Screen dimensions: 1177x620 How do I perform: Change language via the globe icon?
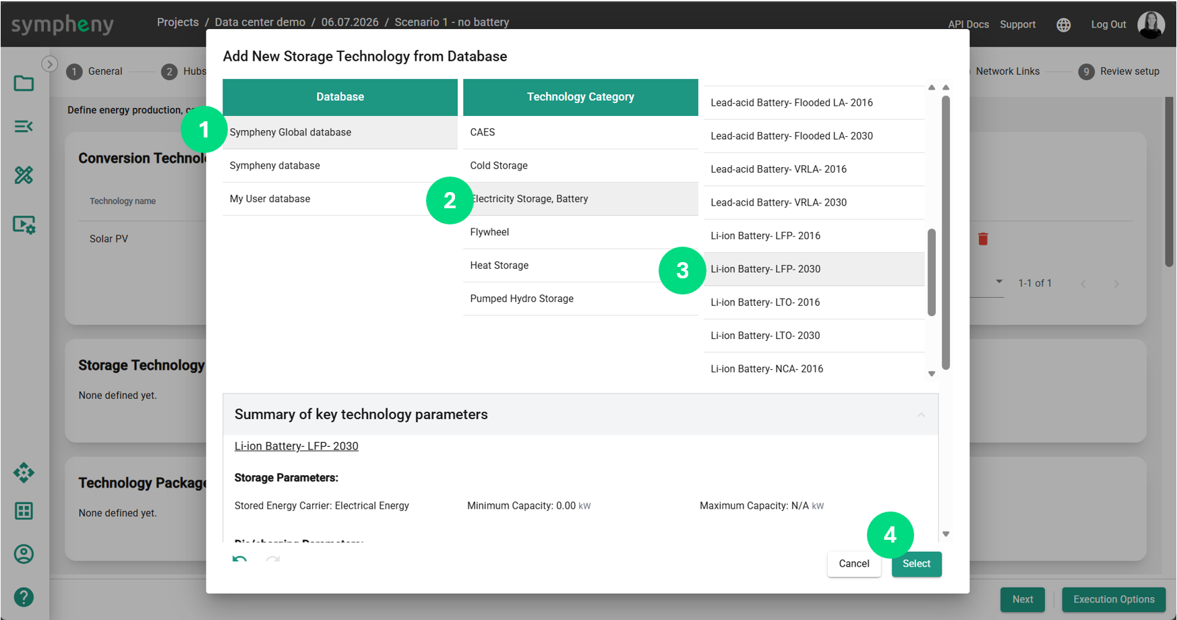click(x=1064, y=25)
